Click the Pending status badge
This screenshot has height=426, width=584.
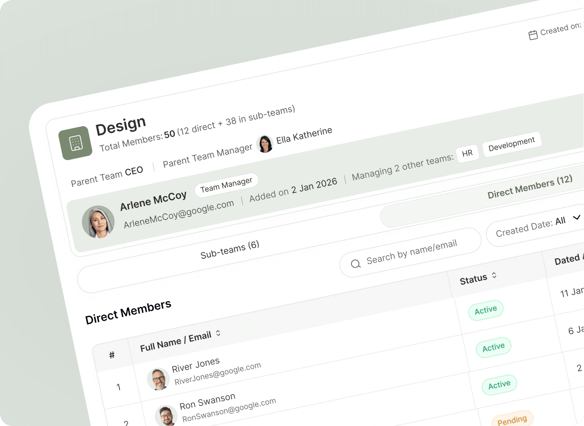tap(512, 420)
